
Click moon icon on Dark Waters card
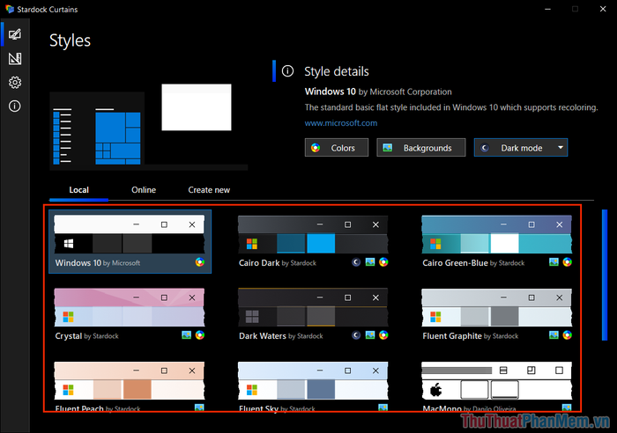tap(356, 335)
